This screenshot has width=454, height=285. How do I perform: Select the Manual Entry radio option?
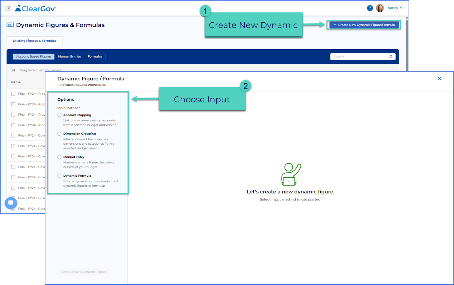(x=59, y=157)
